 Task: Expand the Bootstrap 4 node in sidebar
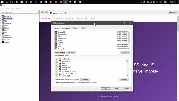pos(1,19)
